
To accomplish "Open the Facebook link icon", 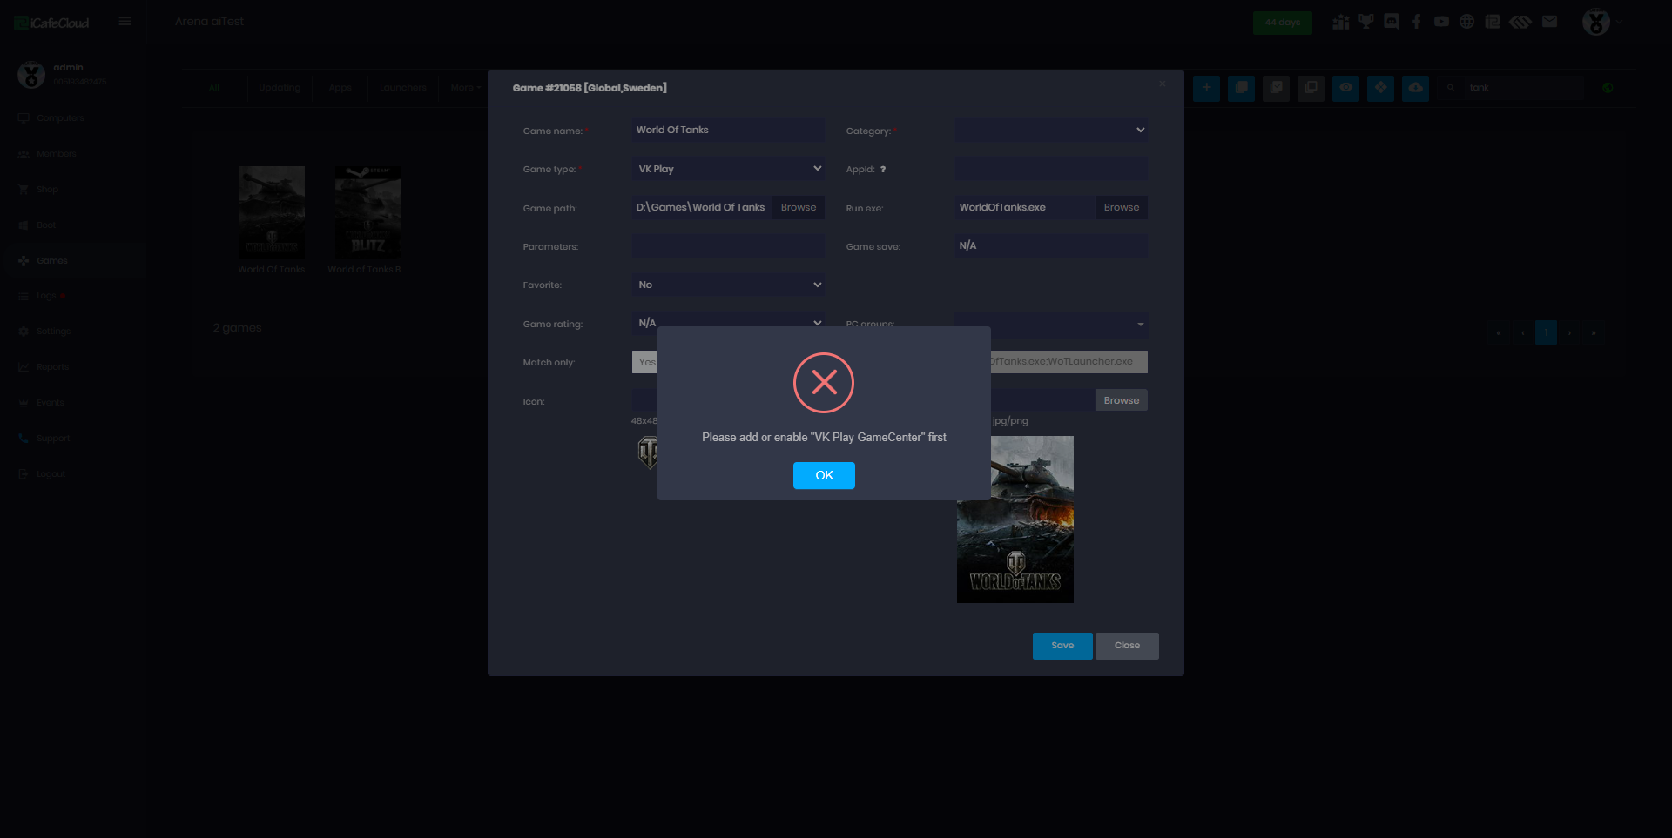I will 1417,22.
